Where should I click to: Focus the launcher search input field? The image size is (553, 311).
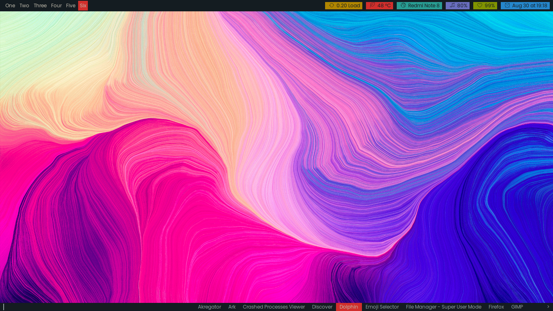click(97, 307)
